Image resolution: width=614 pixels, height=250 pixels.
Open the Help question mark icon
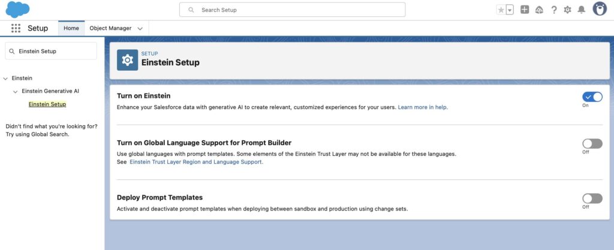553,10
